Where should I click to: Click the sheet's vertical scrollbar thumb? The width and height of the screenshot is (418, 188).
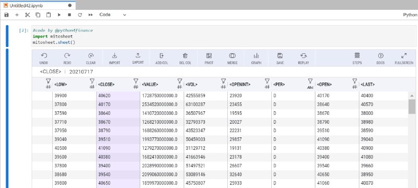point(412,107)
